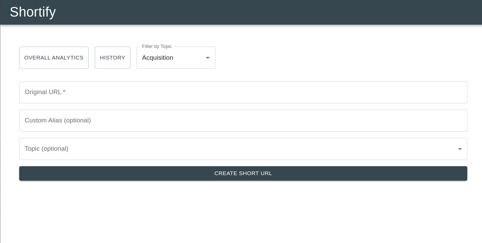Click the required asterisk beside Original URL
The height and width of the screenshot is (243, 482).
click(x=64, y=91)
